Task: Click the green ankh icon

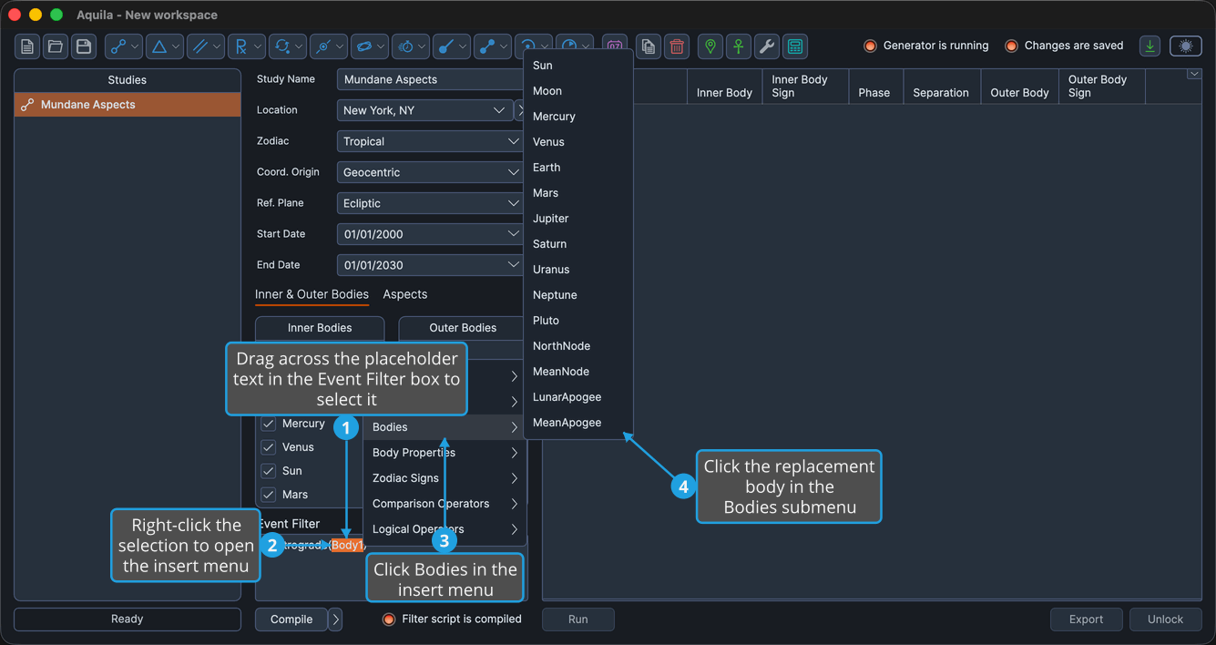Action: coord(739,46)
